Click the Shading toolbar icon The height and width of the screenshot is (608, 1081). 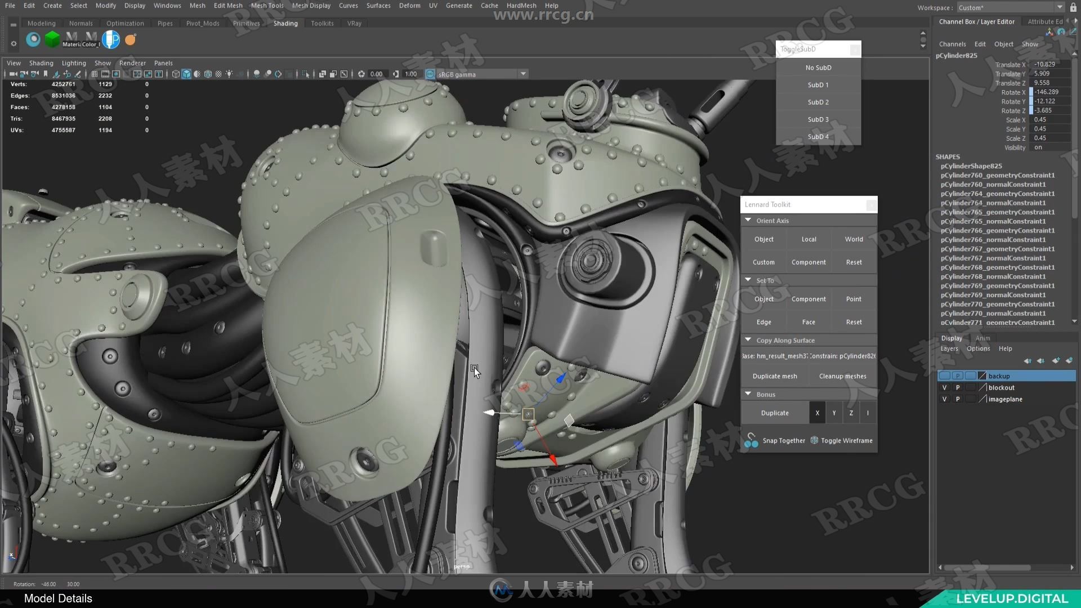[285, 23]
